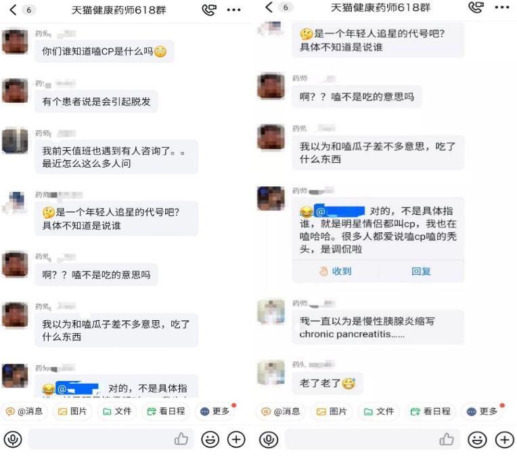The width and height of the screenshot is (517, 458).
Task: Tap the thumbs-up icon in right input field
Action: (447, 439)
